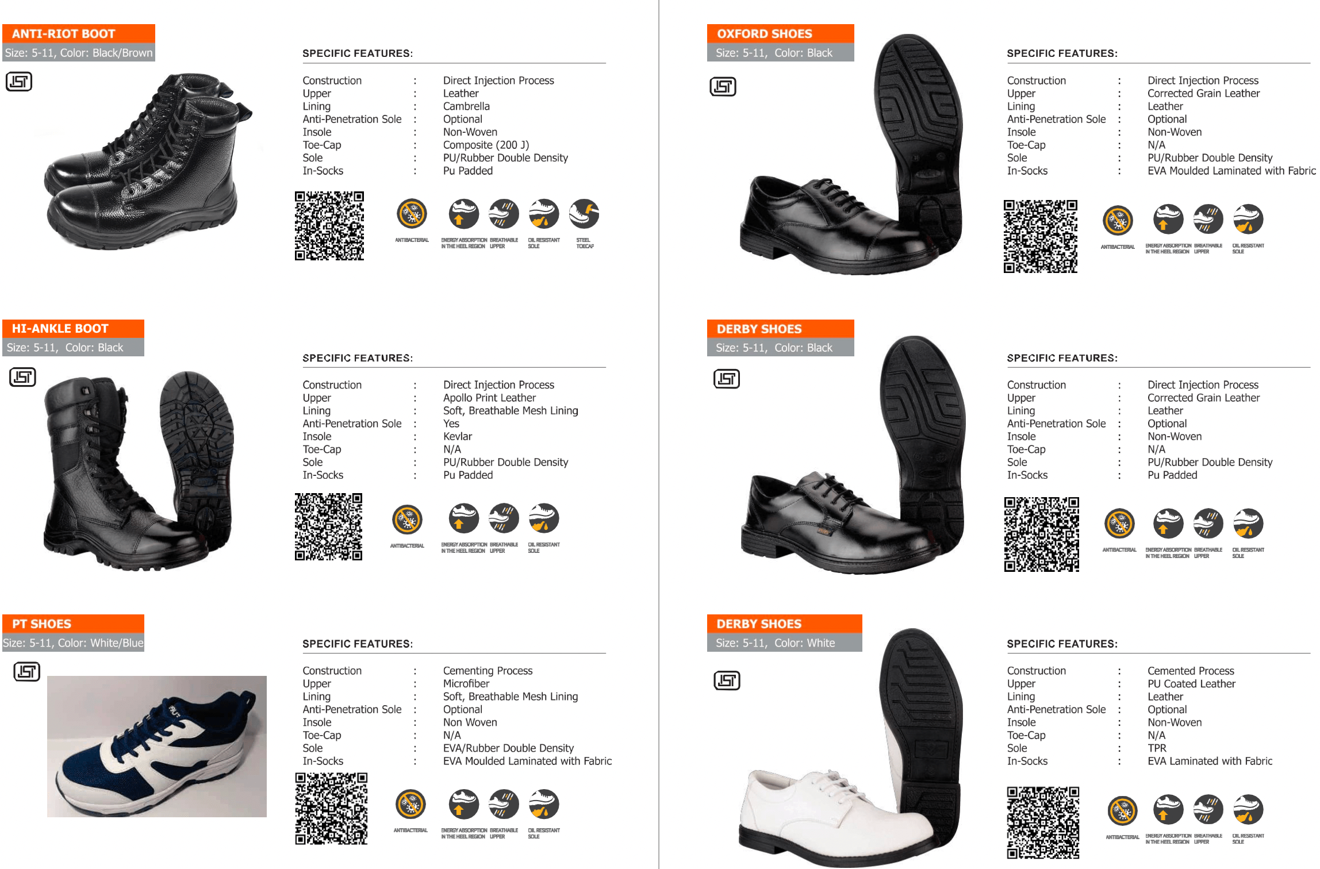Click the Breathable Upper icon for Hi-Ankle Boot
1320x869 pixels.
504,518
